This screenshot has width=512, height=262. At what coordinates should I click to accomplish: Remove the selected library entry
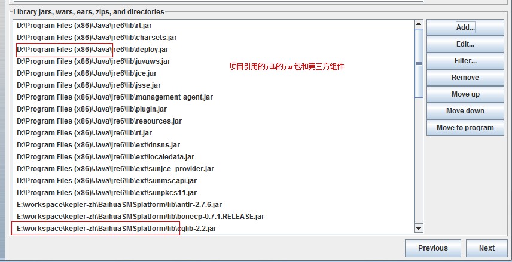465,78
